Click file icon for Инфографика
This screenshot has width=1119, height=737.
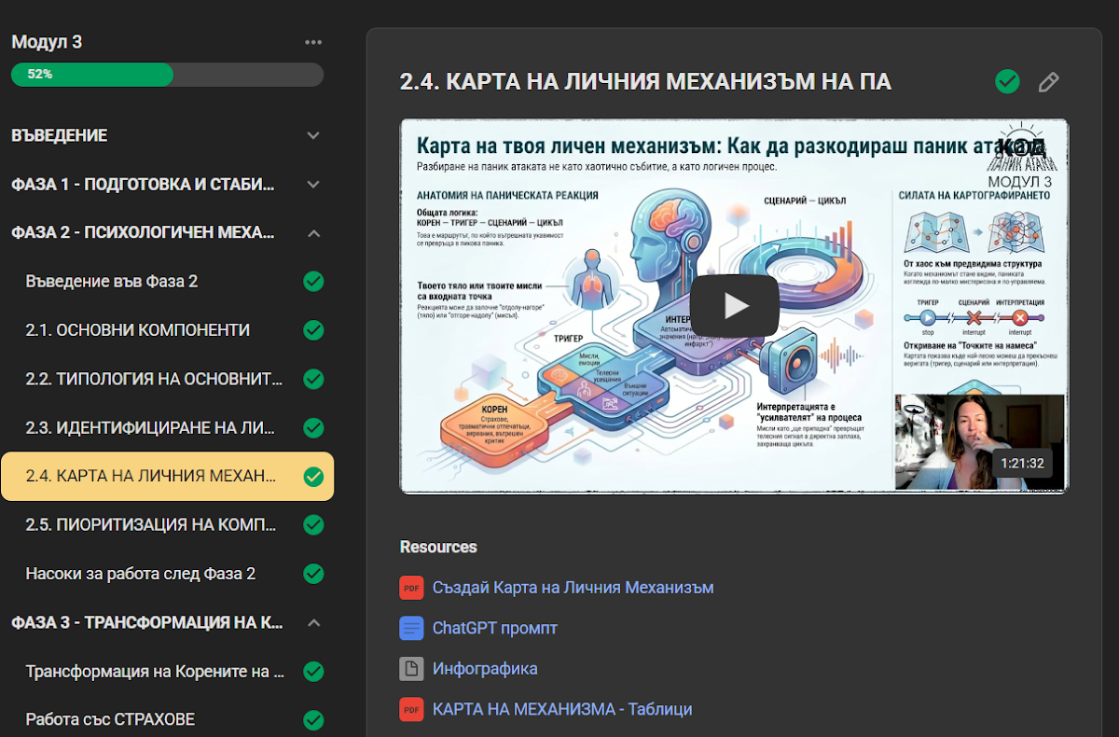(x=411, y=669)
